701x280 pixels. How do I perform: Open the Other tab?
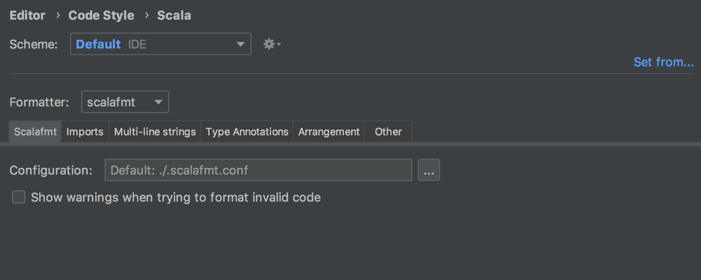coord(388,132)
